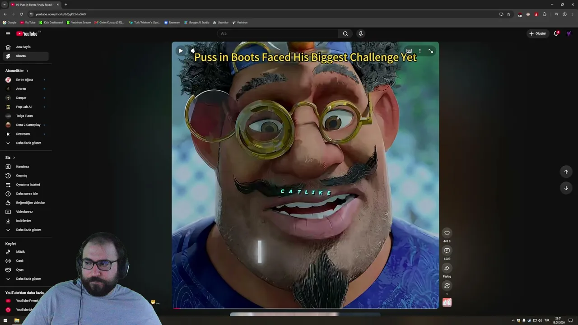Open Chrome's three-dot menu
The height and width of the screenshot is (325, 578).
pyautogui.click(x=572, y=14)
